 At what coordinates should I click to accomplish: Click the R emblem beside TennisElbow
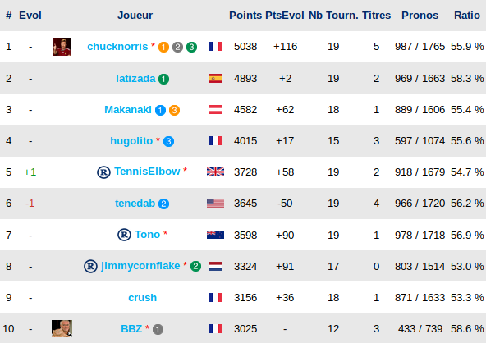pyautogui.click(x=103, y=172)
